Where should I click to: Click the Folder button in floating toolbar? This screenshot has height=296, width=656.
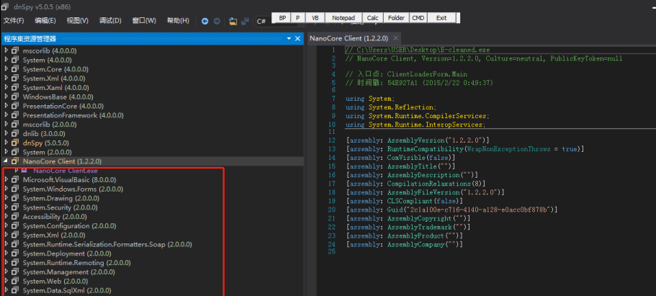click(x=396, y=18)
